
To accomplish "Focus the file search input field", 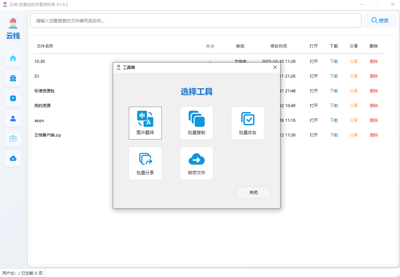I will (195, 21).
